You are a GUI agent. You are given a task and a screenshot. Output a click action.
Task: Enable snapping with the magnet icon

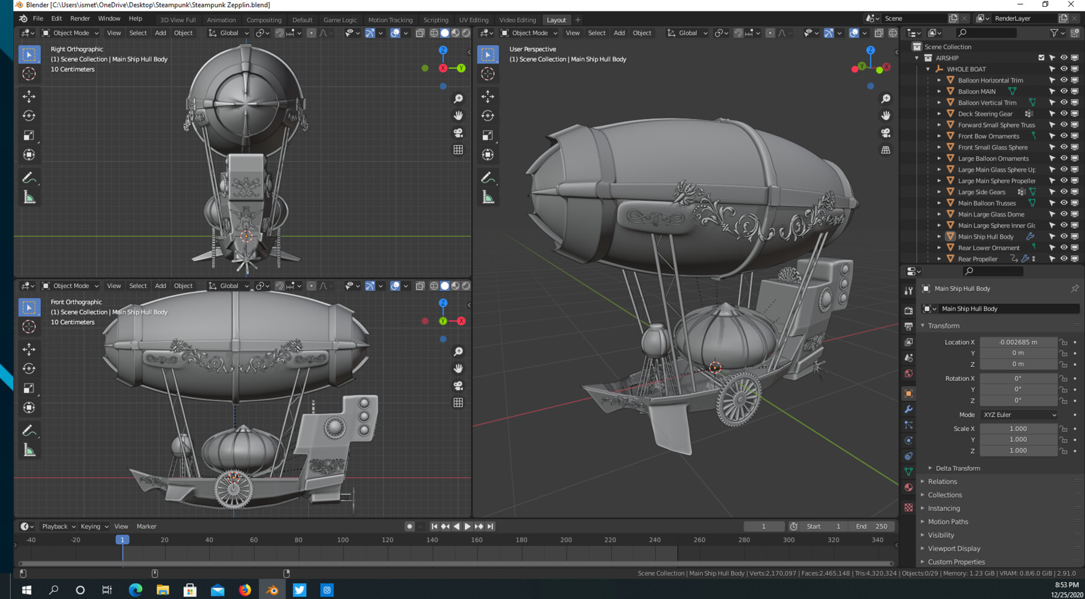click(x=279, y=33)
